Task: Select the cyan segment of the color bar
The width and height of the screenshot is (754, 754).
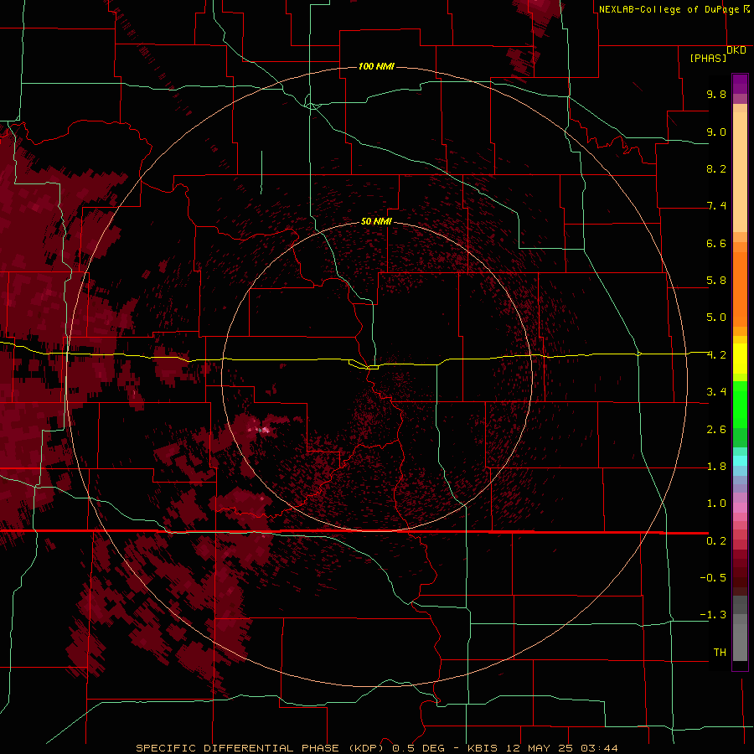Action: tap(740, 461)
